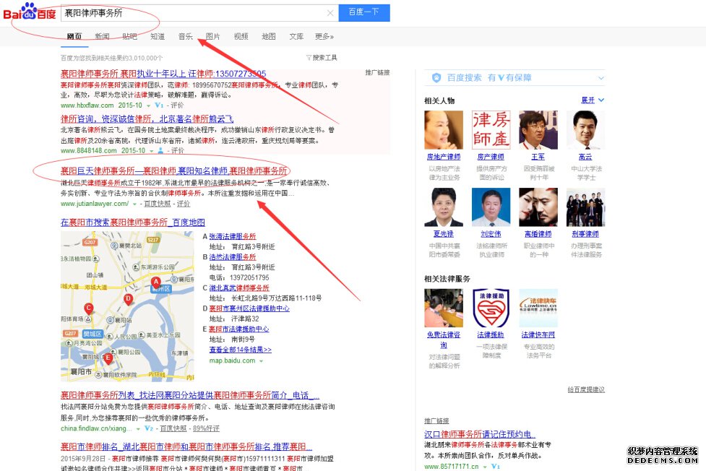The width and height of the screenshot is (706, 471).
Task: Click the 高云 portrait thumbnail
Action: pyautogui.click(x=585, y=130)
